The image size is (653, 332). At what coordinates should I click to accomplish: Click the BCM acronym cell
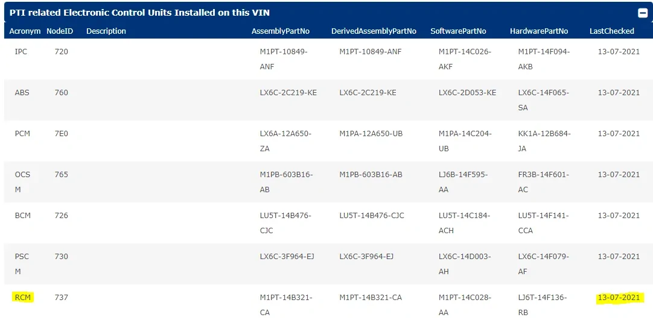click(22, 216)
